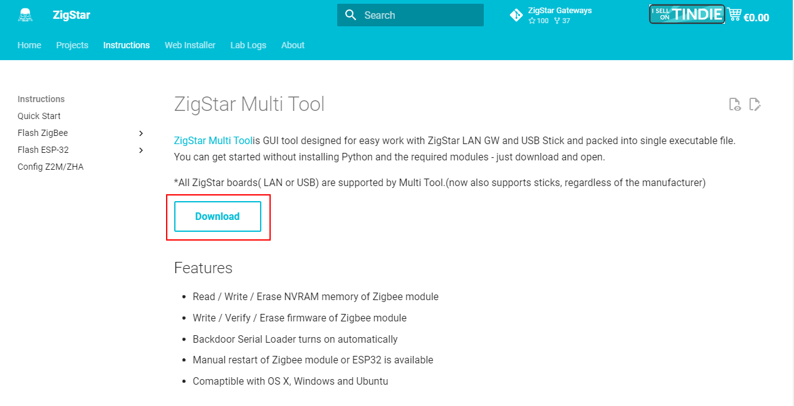Image resolution: width=794 pixels, height=406 pixels.
Task: Open the About tab
Action: coord(293,45)
